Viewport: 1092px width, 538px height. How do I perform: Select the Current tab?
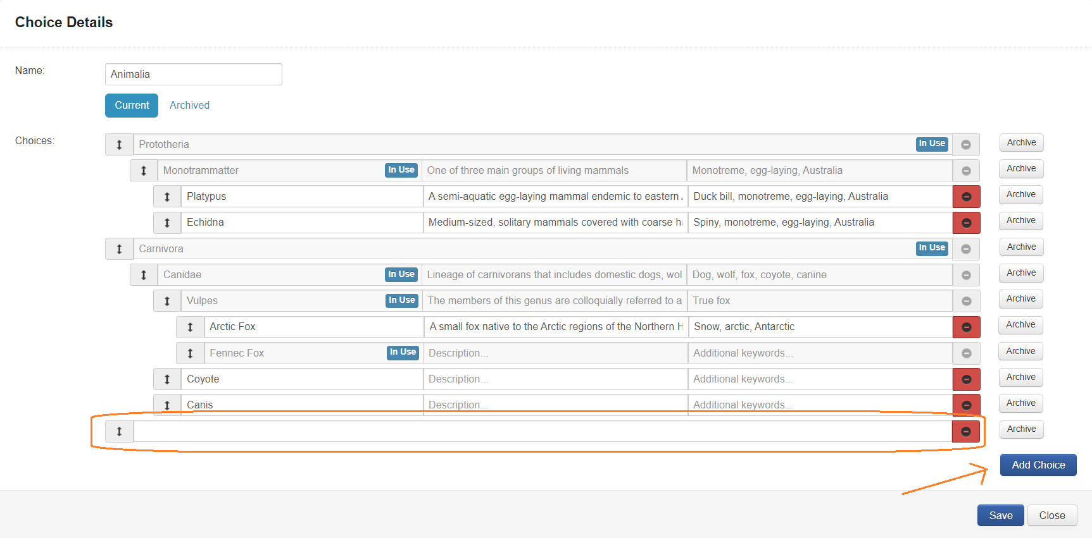click(x=132, y=106)
